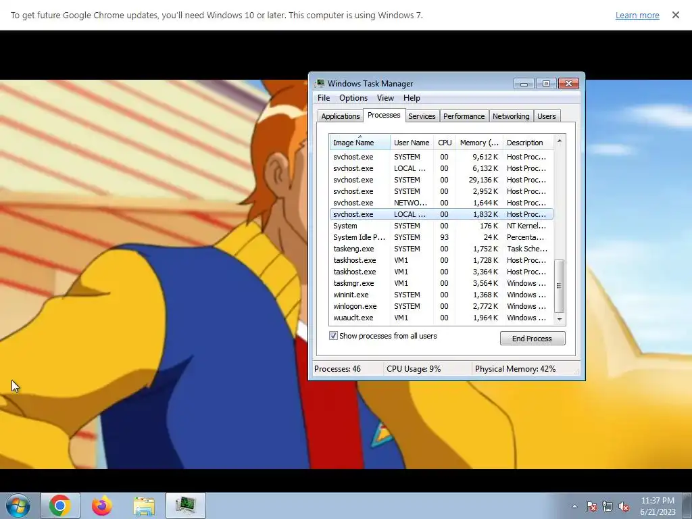Select the taskmgr.exe process row

tap(441, 283)
